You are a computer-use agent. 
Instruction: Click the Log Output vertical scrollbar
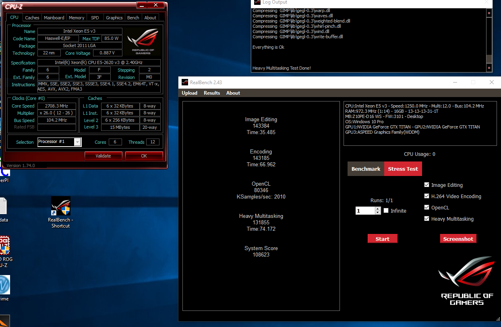pyautogui.click(x=489, y=40)
